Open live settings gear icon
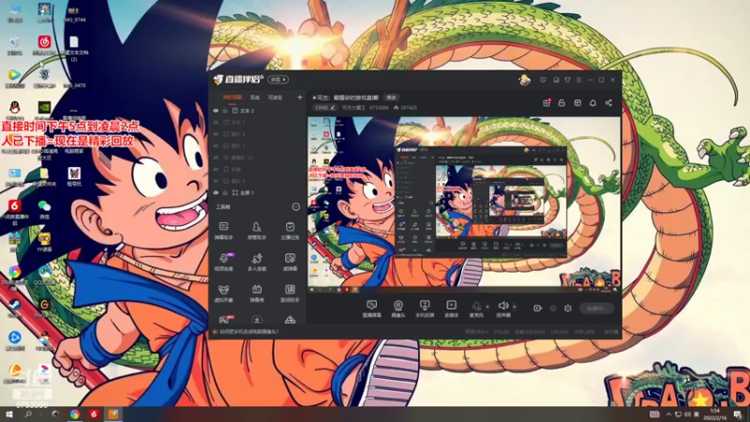This screenshot has height=422, width=750. pos(568,309)
